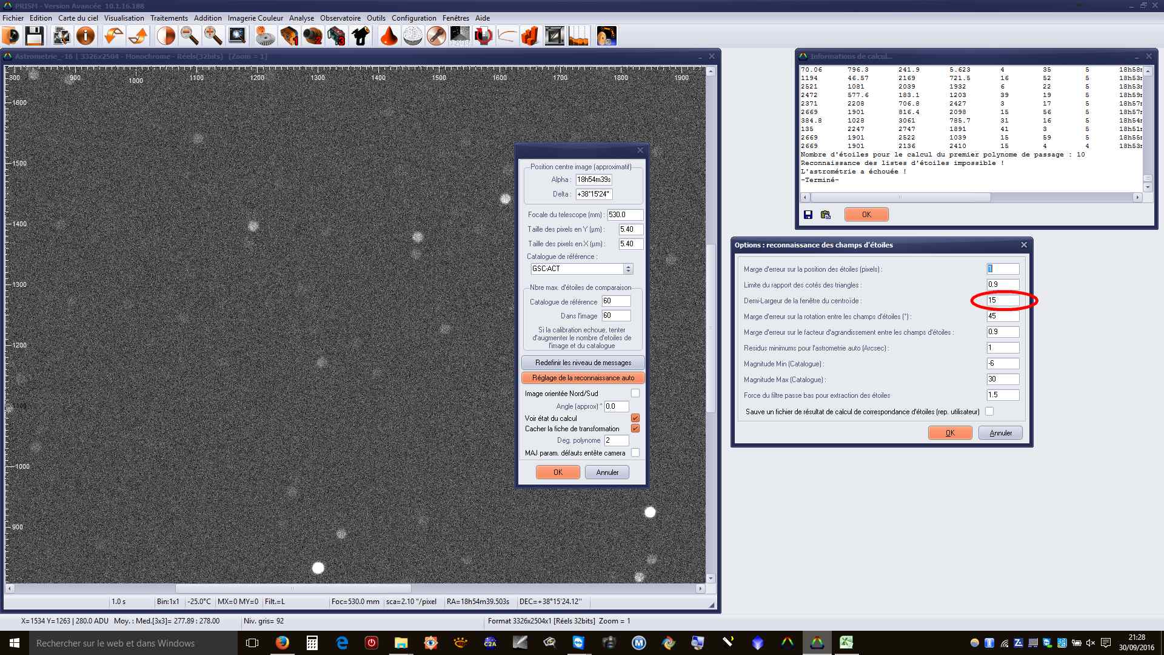The image size is (1164, 655).
Task: Click the orange undo arrow icon
Action: point(113,36)
